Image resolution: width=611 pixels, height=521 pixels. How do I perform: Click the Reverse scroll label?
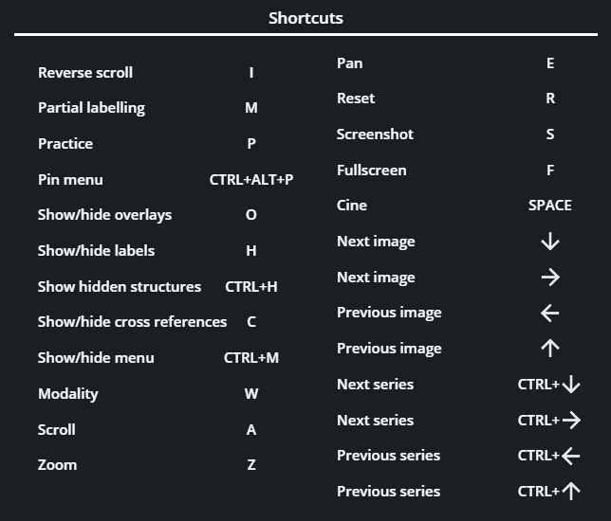pos(85,73)
